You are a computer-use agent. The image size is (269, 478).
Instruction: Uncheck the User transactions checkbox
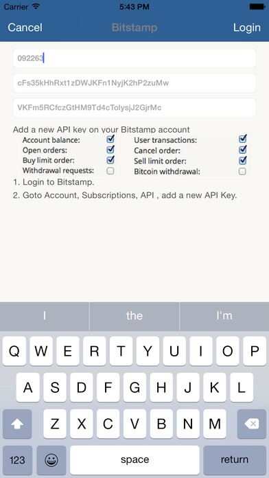(x=243, y=139)
